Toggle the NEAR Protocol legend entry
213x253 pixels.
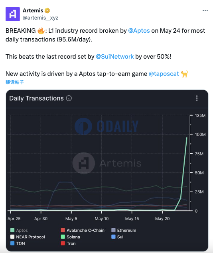[28, 237]
